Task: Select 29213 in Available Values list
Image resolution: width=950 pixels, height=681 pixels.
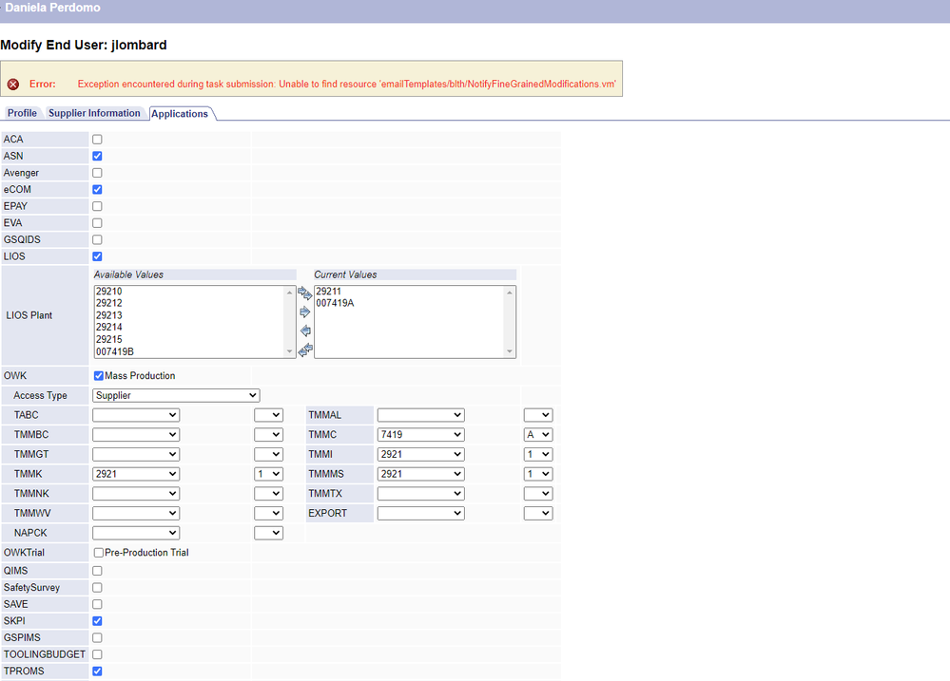Action: [109, 315]
